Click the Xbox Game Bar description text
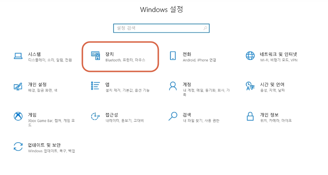The height and width of the screenshot is (175, 328). (x=51, y=123)
